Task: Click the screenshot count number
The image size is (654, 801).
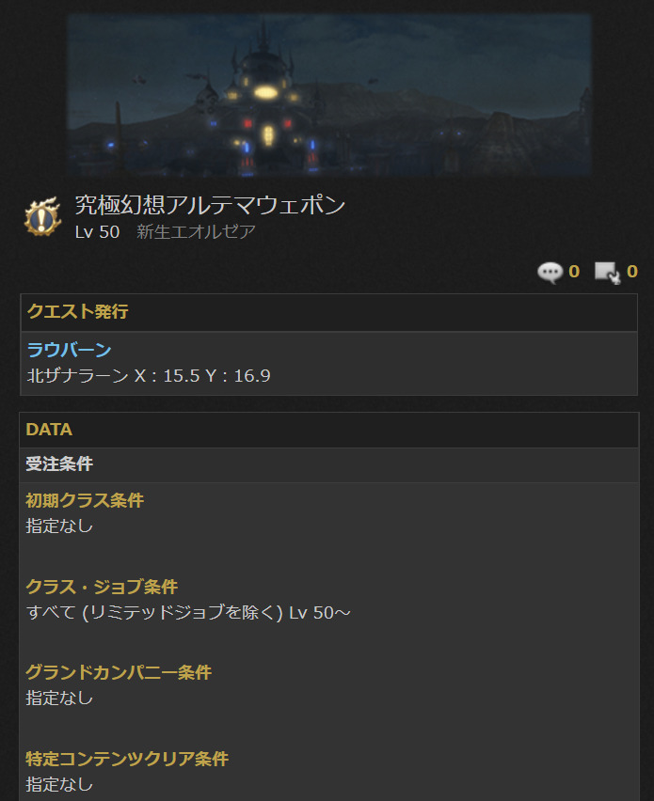Action: [x=632, y=272]
